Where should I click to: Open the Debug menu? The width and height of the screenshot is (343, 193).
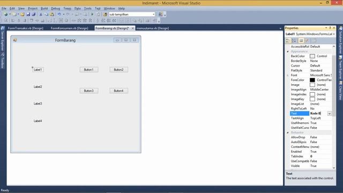pos(56,9)
